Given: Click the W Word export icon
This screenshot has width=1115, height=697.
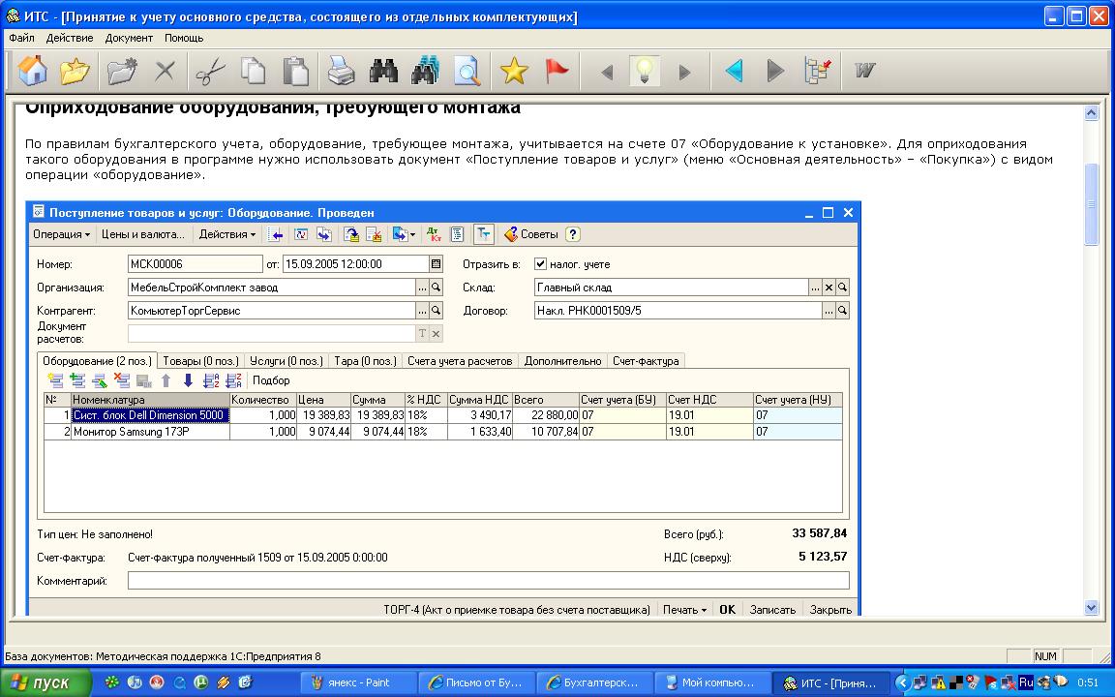Looking at the screenshot, I should 864,71.
